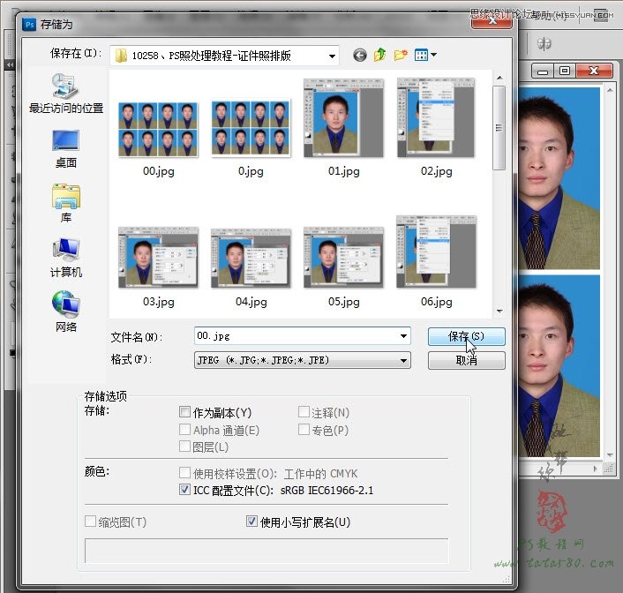Viewport: 623px width, 593px height.
Task: Close the Save As dialog
Action: (492, 21)
